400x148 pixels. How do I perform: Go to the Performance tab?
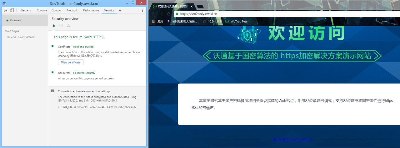[91, 10]
